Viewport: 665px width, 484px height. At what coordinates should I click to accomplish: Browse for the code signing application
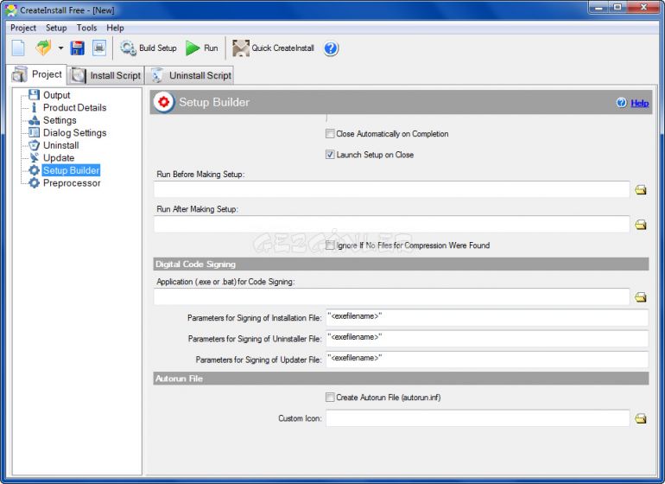click(641, 297)
